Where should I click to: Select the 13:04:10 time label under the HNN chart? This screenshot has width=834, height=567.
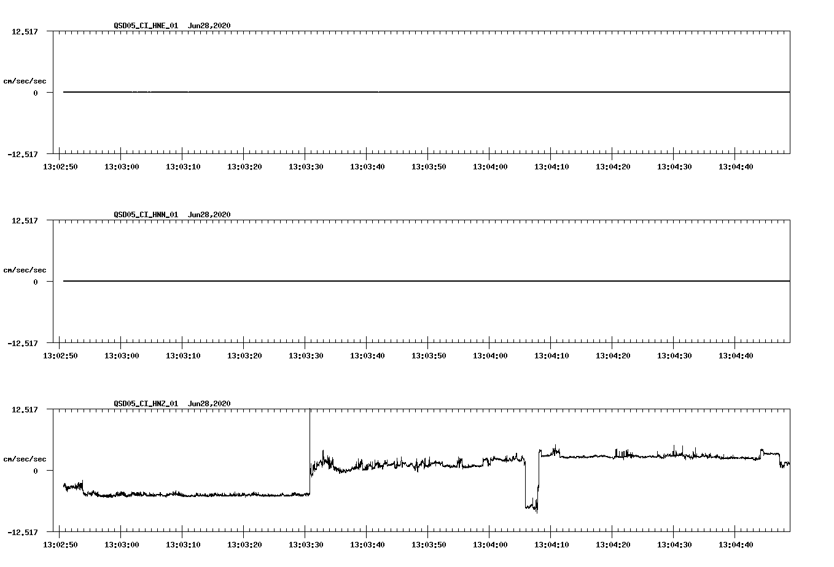(x=551, y=356)
